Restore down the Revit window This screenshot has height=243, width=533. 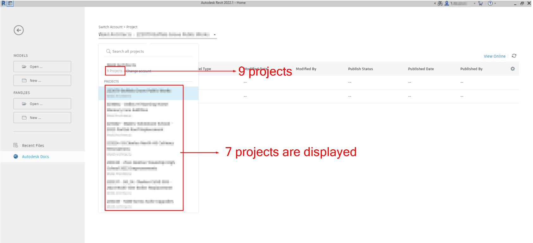pos(522,3)
